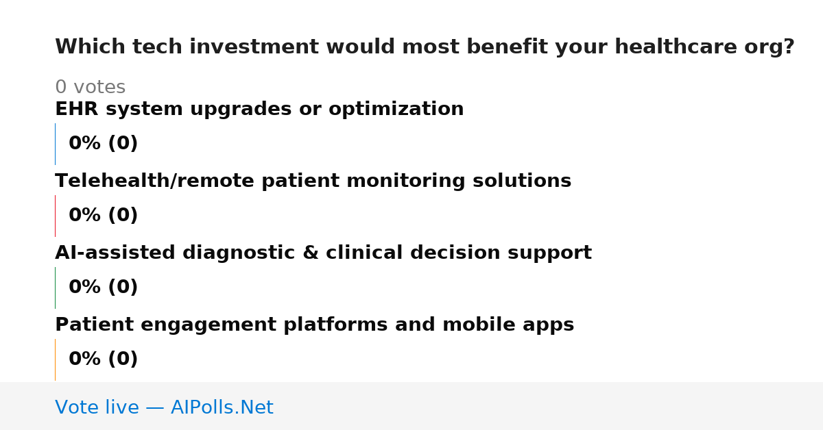Click 0% (0) under Telehealth option
The image size is (823, 430).
pyautogui.click(x=103, y=216)
